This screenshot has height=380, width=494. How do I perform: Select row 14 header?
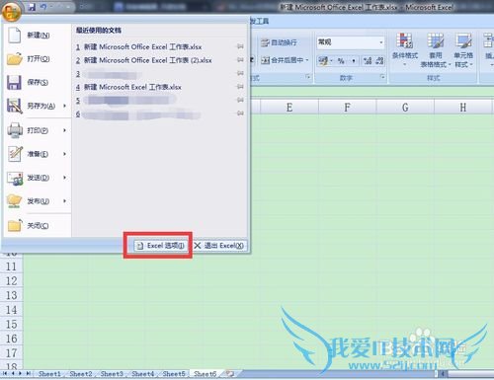pyautogui.click(x=11, y=310)
